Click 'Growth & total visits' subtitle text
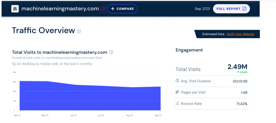276x123 pixels. (x=57, y=58)
